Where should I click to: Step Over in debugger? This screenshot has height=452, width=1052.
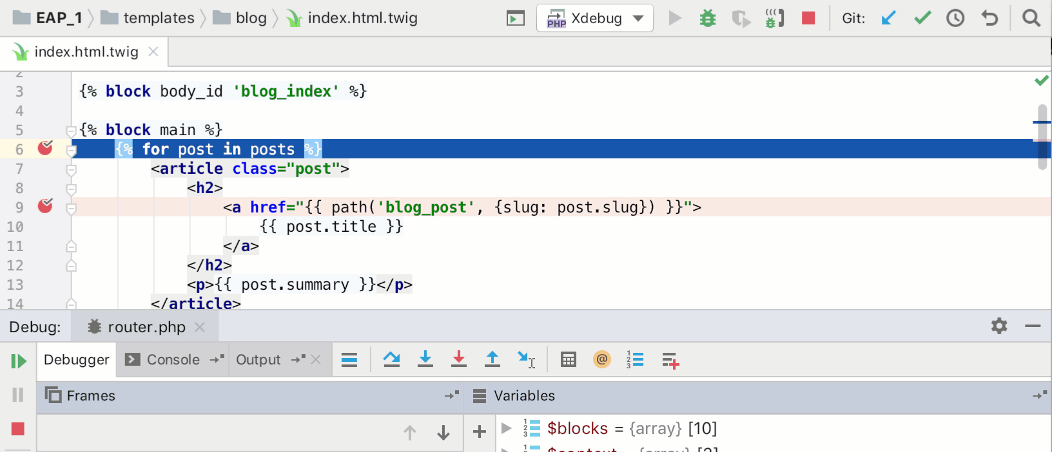[x=391, y=359]
